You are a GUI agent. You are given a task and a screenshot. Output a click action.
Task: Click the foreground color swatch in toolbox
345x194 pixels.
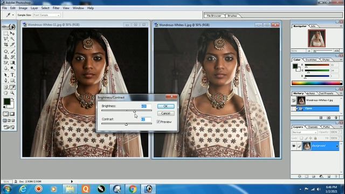[7, 101]
